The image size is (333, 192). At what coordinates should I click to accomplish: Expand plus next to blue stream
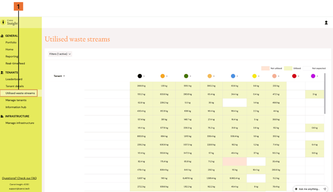coord(237,76)
